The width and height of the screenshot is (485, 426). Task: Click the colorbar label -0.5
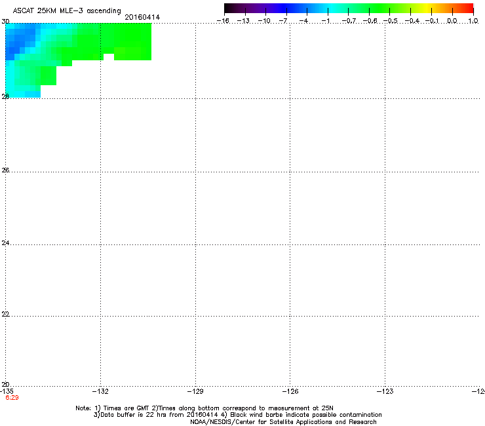coord(391,21)
